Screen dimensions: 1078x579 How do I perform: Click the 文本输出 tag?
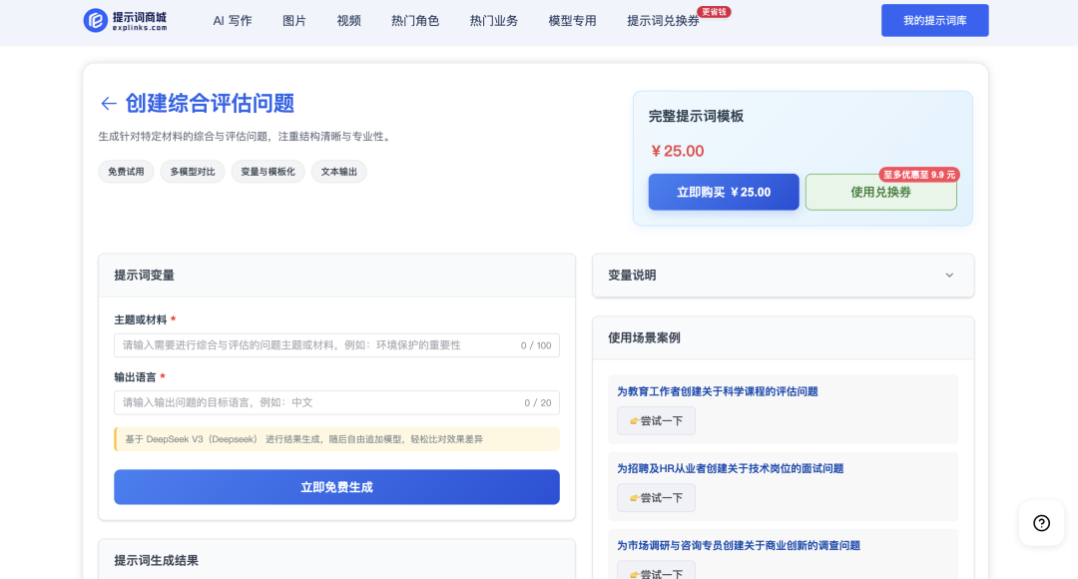339,172
